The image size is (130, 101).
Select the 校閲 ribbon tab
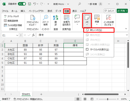tap(67, 11)
